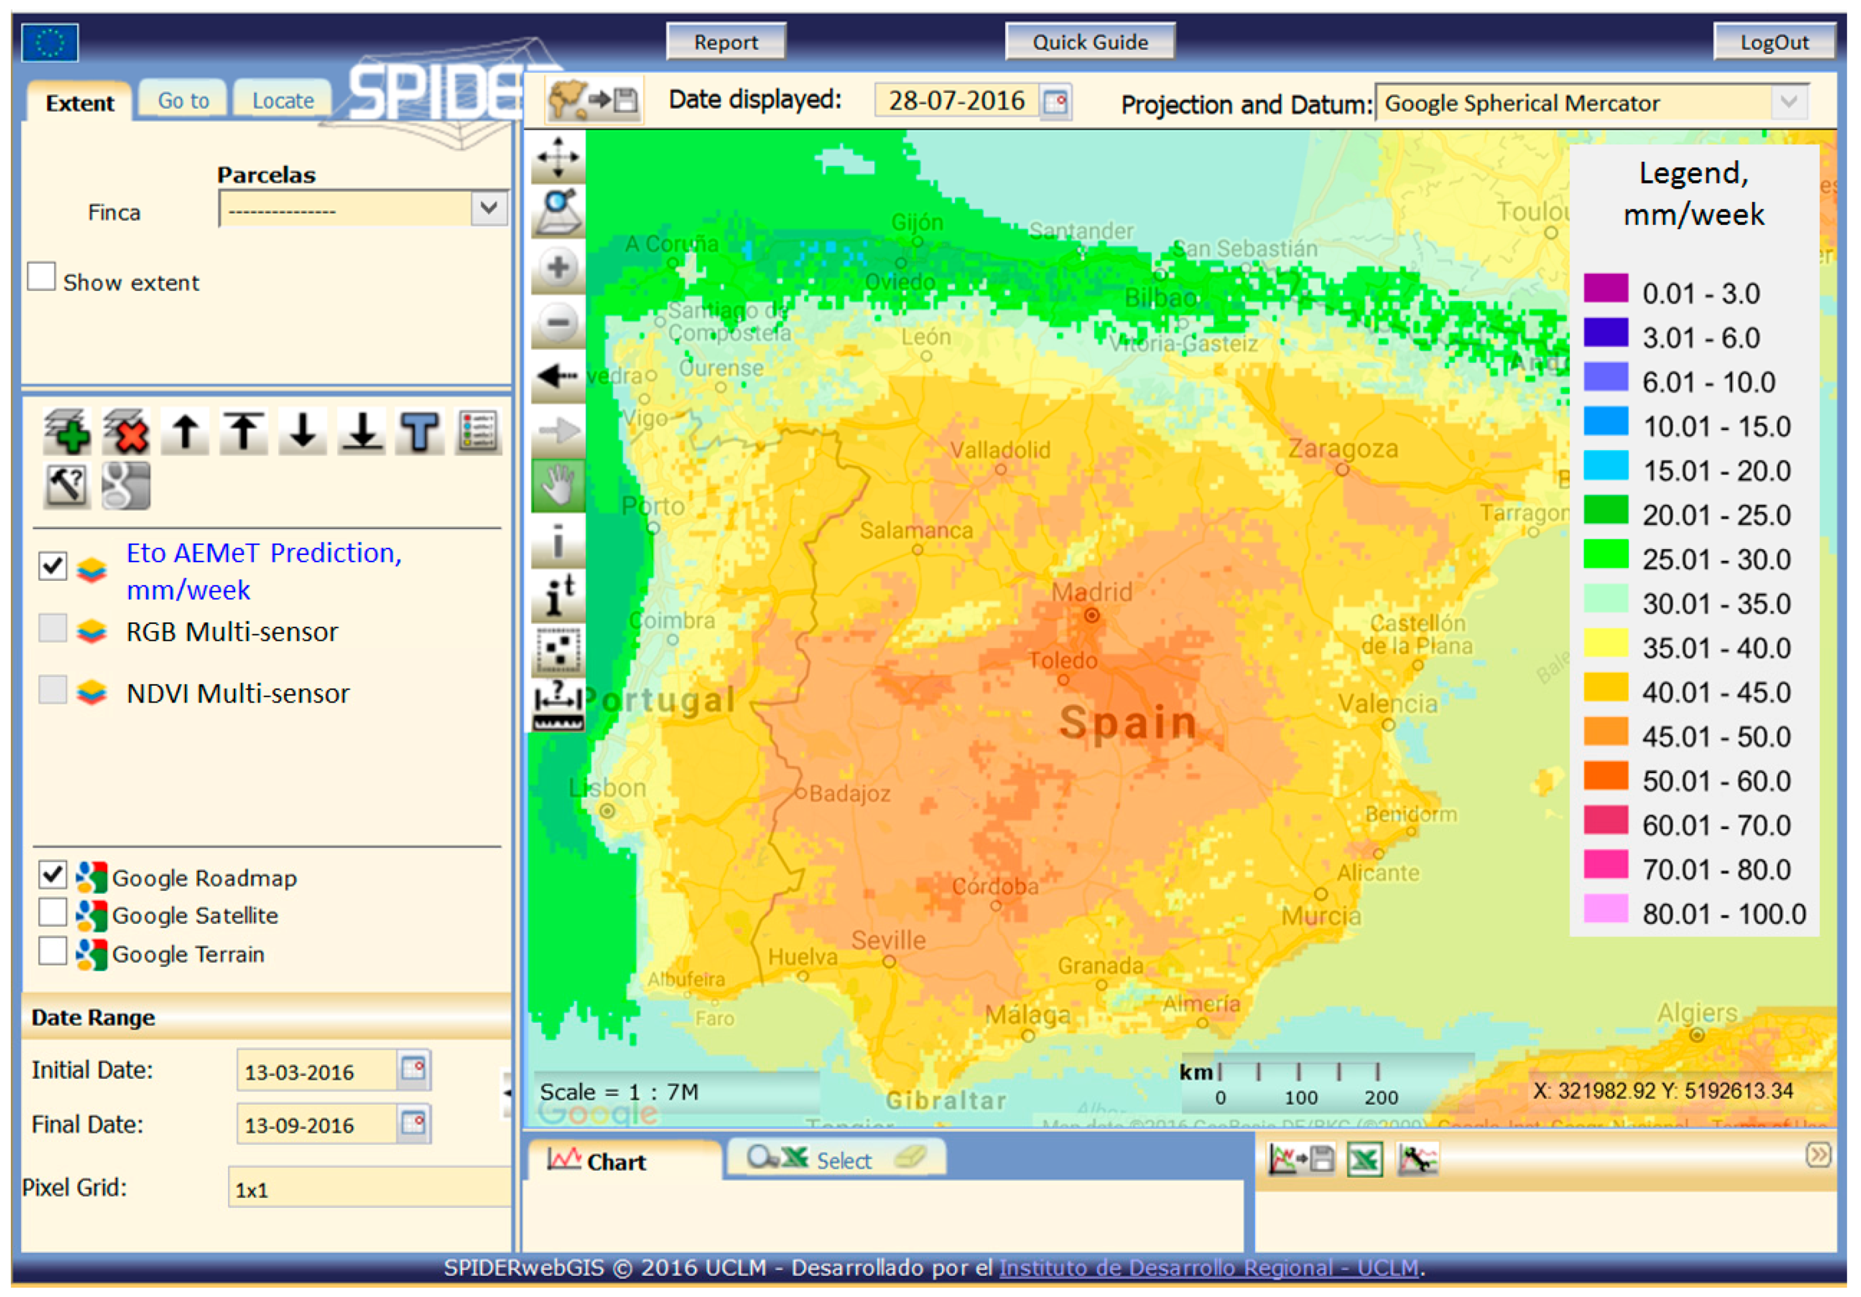Screen dimensions: 1861x1297
Task: Click the add layer icon with green plus
Action: tap(67, 431)
